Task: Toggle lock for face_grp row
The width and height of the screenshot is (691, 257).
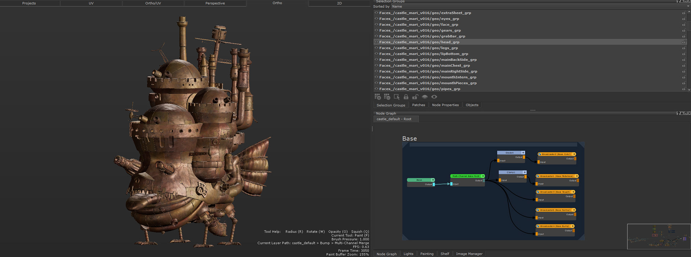Action: click(683, 25)
